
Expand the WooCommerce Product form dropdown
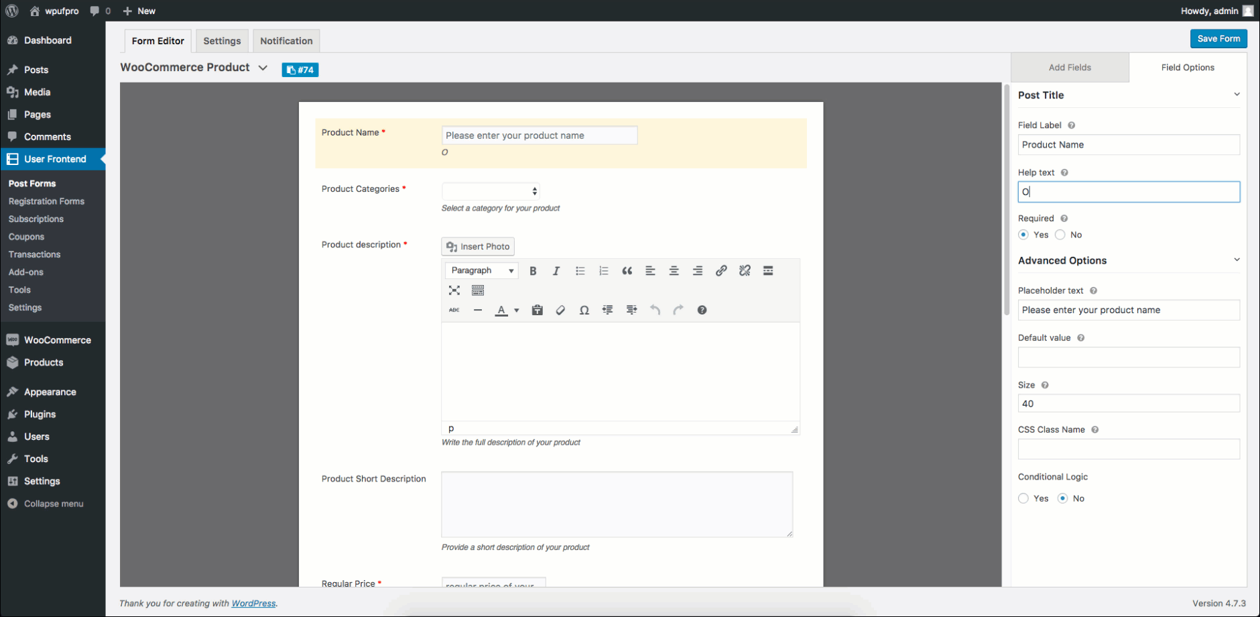(263, 68)
